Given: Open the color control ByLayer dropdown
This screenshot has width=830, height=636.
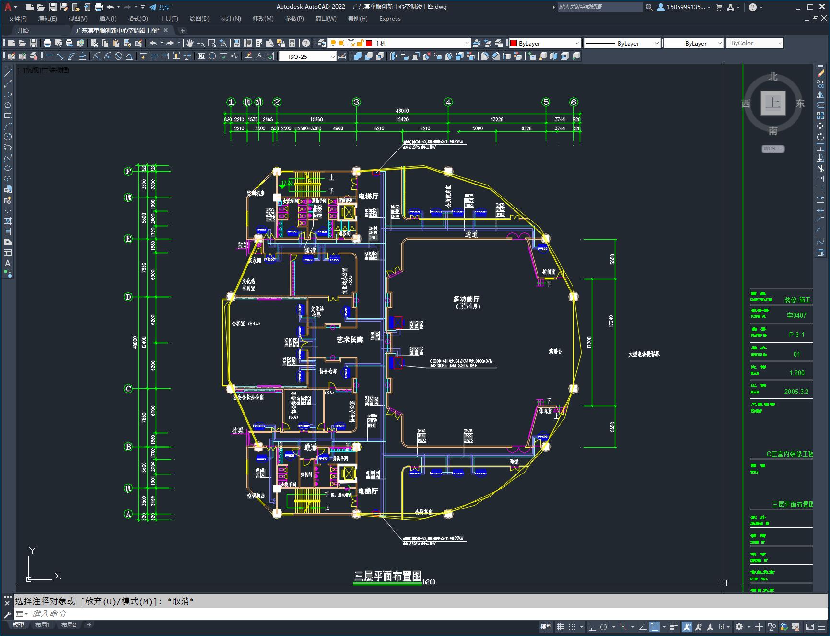Looking at the screenshot, I should point(545,43).
